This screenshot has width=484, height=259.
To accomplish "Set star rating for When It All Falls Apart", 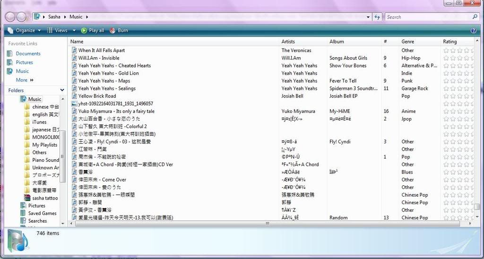I will 458,50.
